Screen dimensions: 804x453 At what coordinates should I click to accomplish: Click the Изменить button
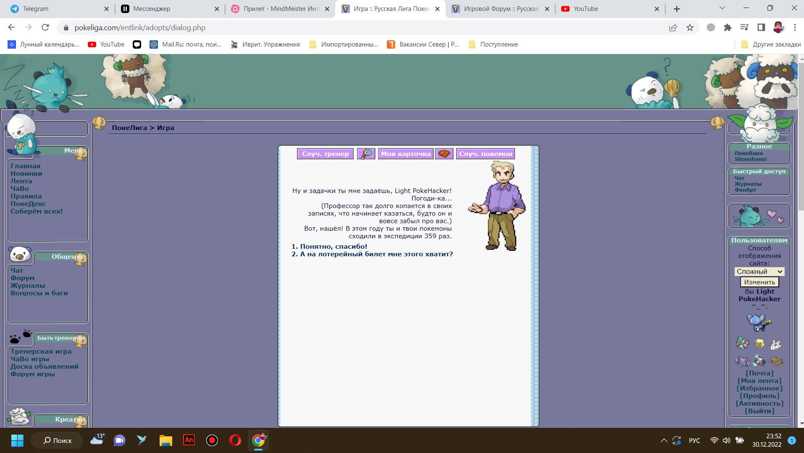coord(759,282)
